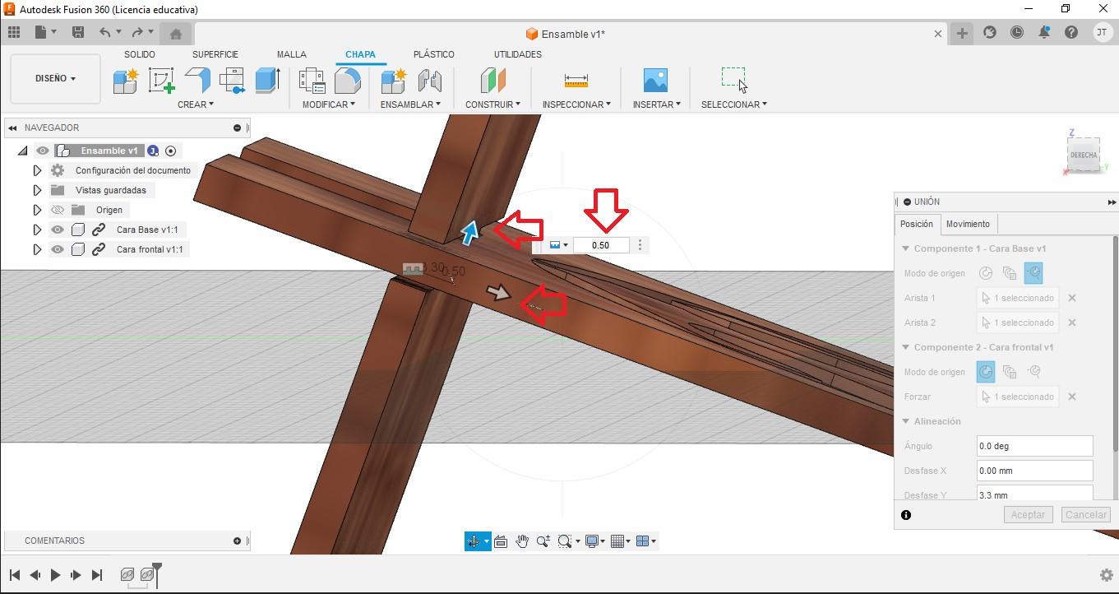Click the Aceptar button in UNIÓN dialog
1119x594 pixels.
point(1028,514)
